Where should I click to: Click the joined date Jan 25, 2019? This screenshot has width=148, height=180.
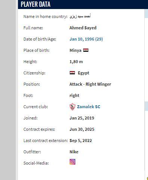click(82, 118)
